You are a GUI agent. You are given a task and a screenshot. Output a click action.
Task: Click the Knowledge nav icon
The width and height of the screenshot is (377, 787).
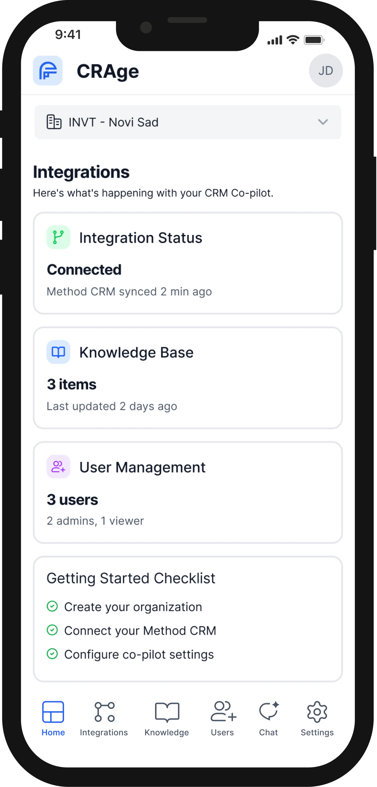[x=167, y=712]
